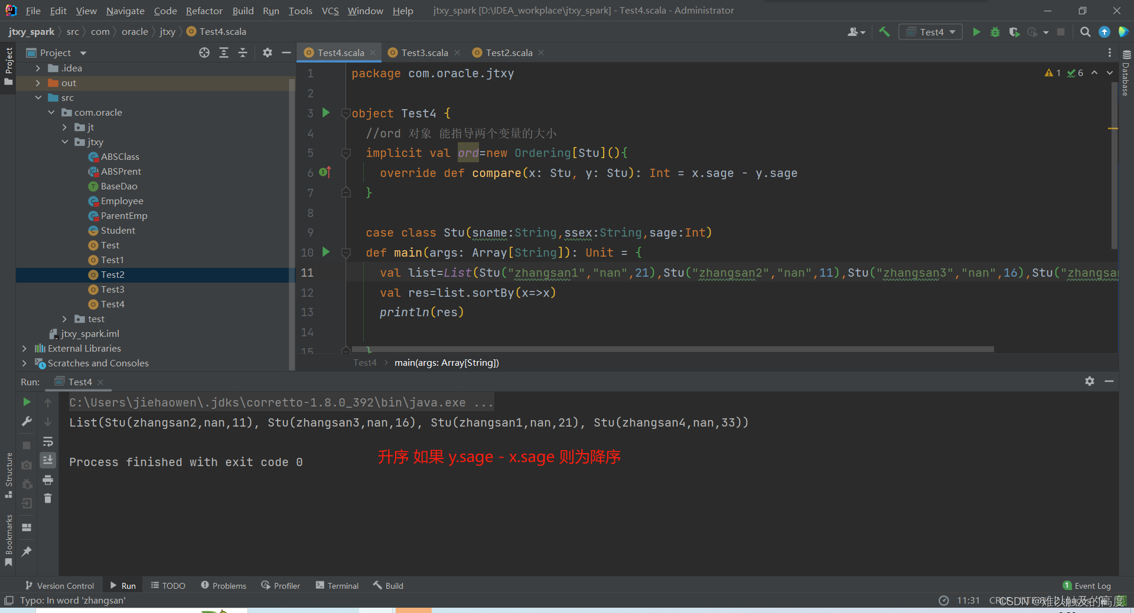Open Search Everywhere magnifier icon

pos(1085,32)
